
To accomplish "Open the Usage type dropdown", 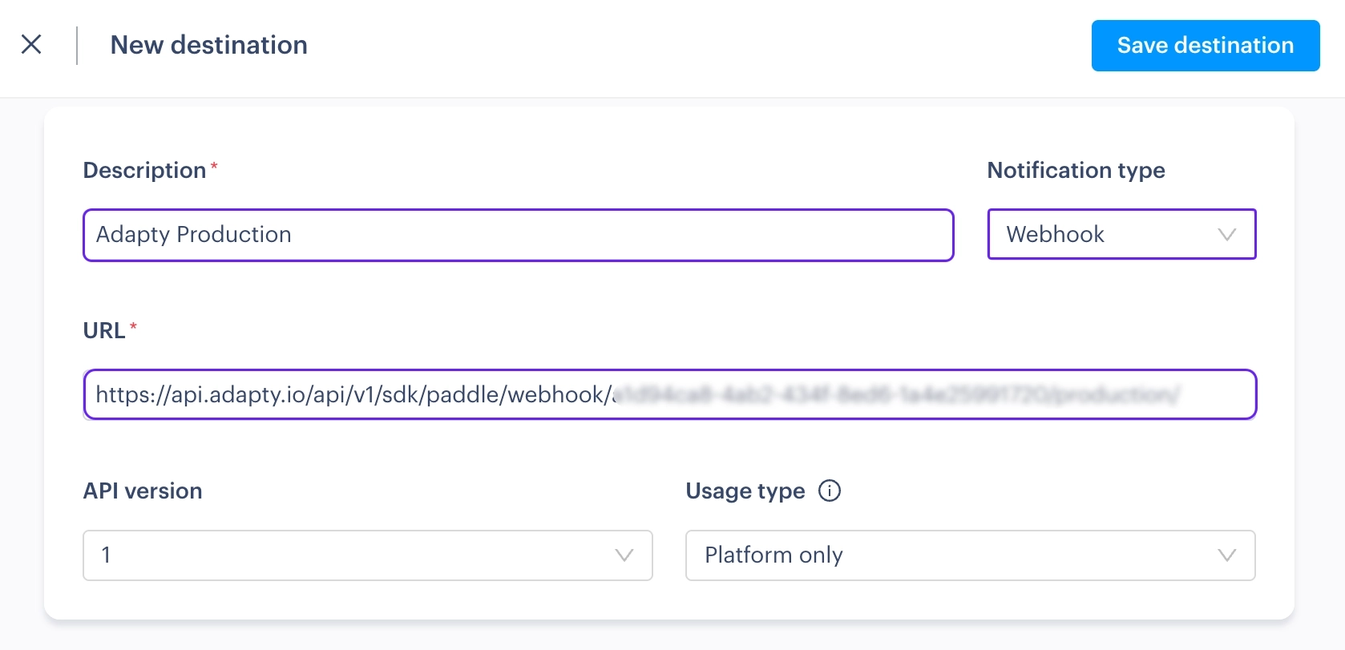I will click(970, 555).
